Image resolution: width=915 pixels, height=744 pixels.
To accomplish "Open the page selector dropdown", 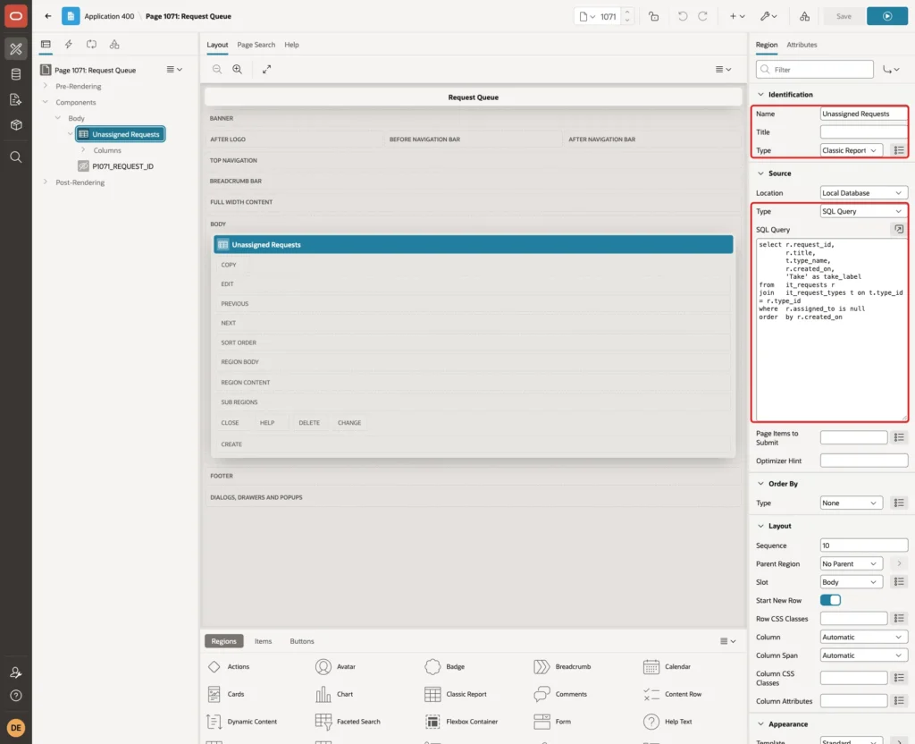I will tap(587, 16).
